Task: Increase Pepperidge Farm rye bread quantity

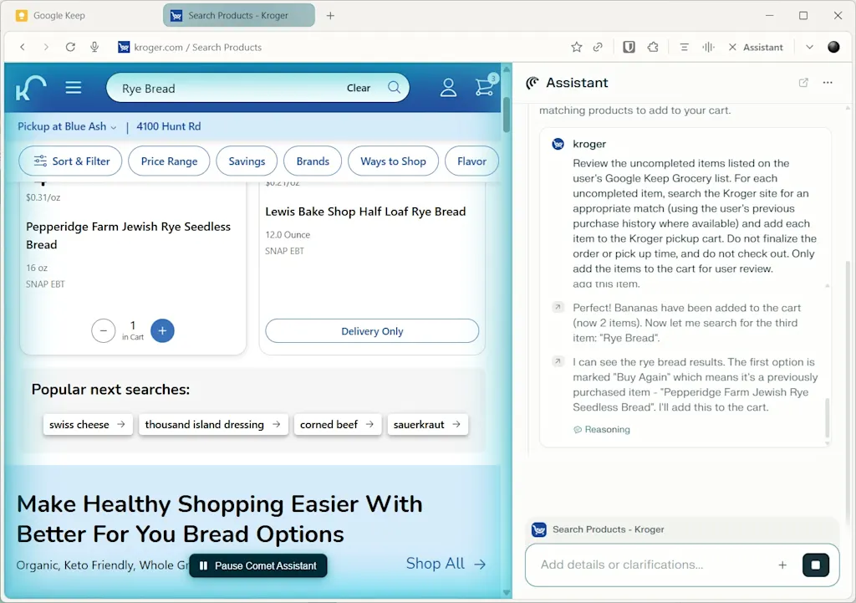Action: click(162, 330)
